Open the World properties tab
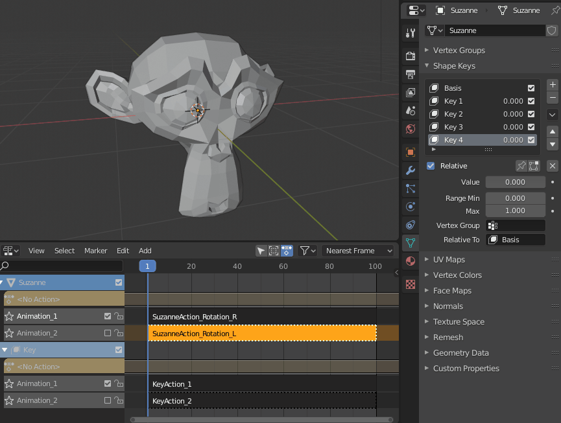Screen dimensions: 561x423 pyautogui.click(x=411, y=129)
